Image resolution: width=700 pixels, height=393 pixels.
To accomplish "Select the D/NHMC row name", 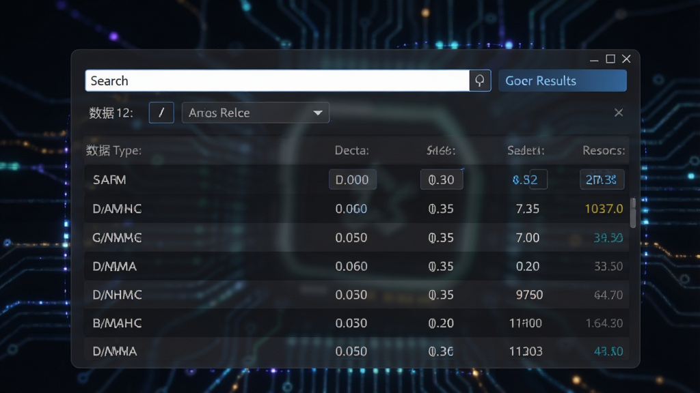I will coord(117,295).
